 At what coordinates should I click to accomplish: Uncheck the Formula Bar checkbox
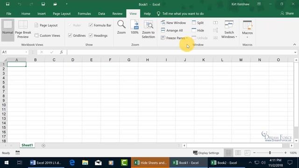91,25
